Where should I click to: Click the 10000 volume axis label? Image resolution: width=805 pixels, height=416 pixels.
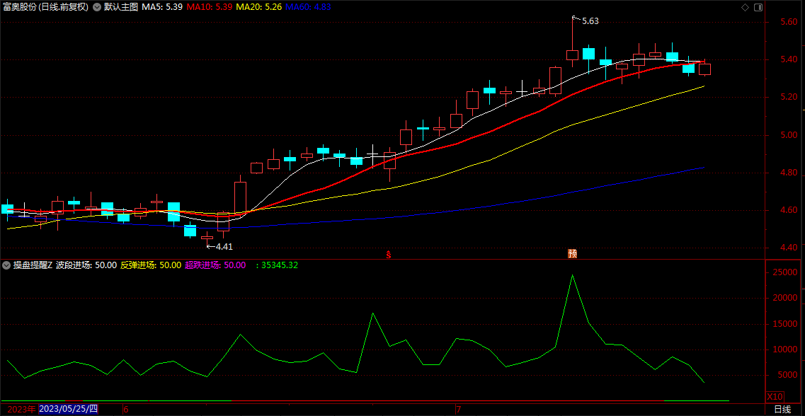pos(785,349)
